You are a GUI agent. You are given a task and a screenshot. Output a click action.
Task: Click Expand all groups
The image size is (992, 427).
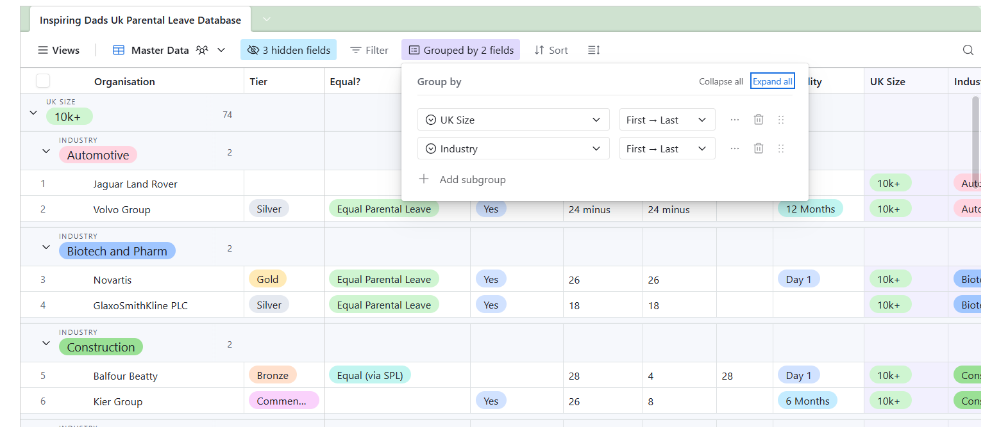click(x=773, y=81)
